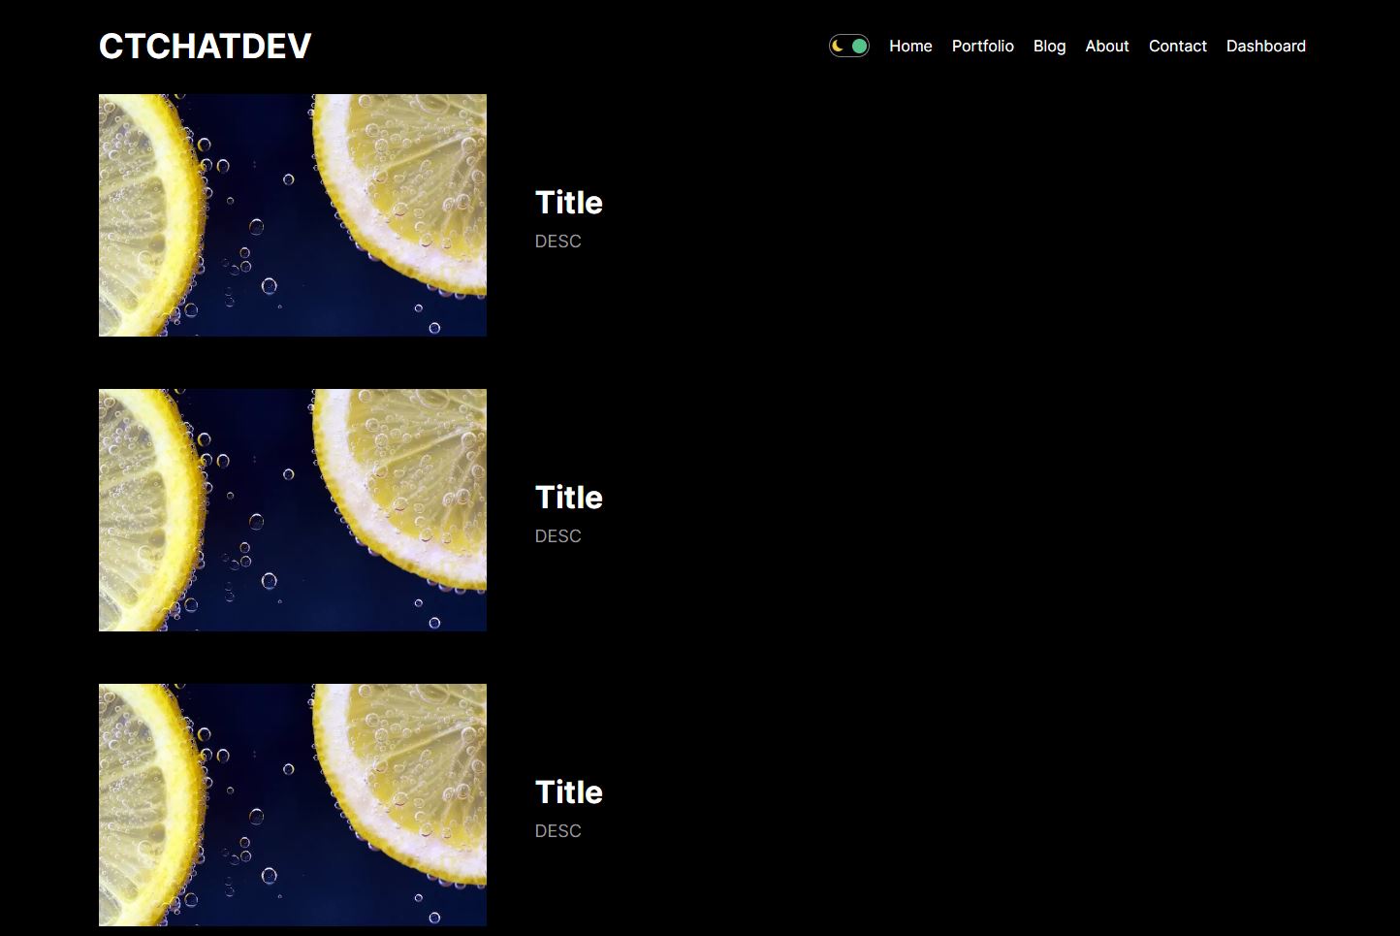Open the Contact page
Viewport: 1400px width, 936px height.
tap(1177, 46)
